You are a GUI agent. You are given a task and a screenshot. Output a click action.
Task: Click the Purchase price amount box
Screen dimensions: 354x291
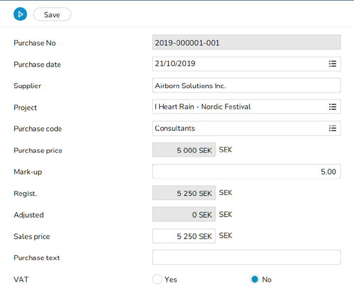[x=184, y=150]
